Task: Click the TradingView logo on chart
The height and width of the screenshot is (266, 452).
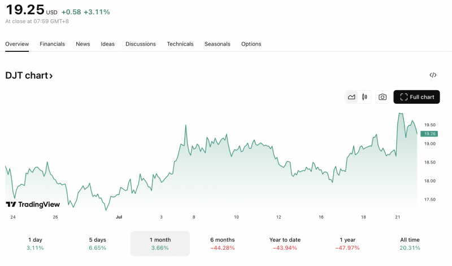Action: coord(33,205)
